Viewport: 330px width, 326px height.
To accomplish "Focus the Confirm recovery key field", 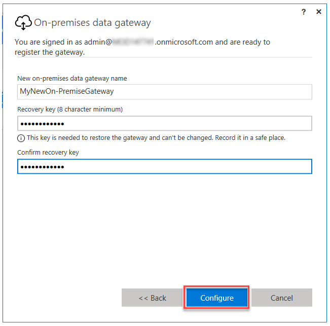I will point(164,167).
